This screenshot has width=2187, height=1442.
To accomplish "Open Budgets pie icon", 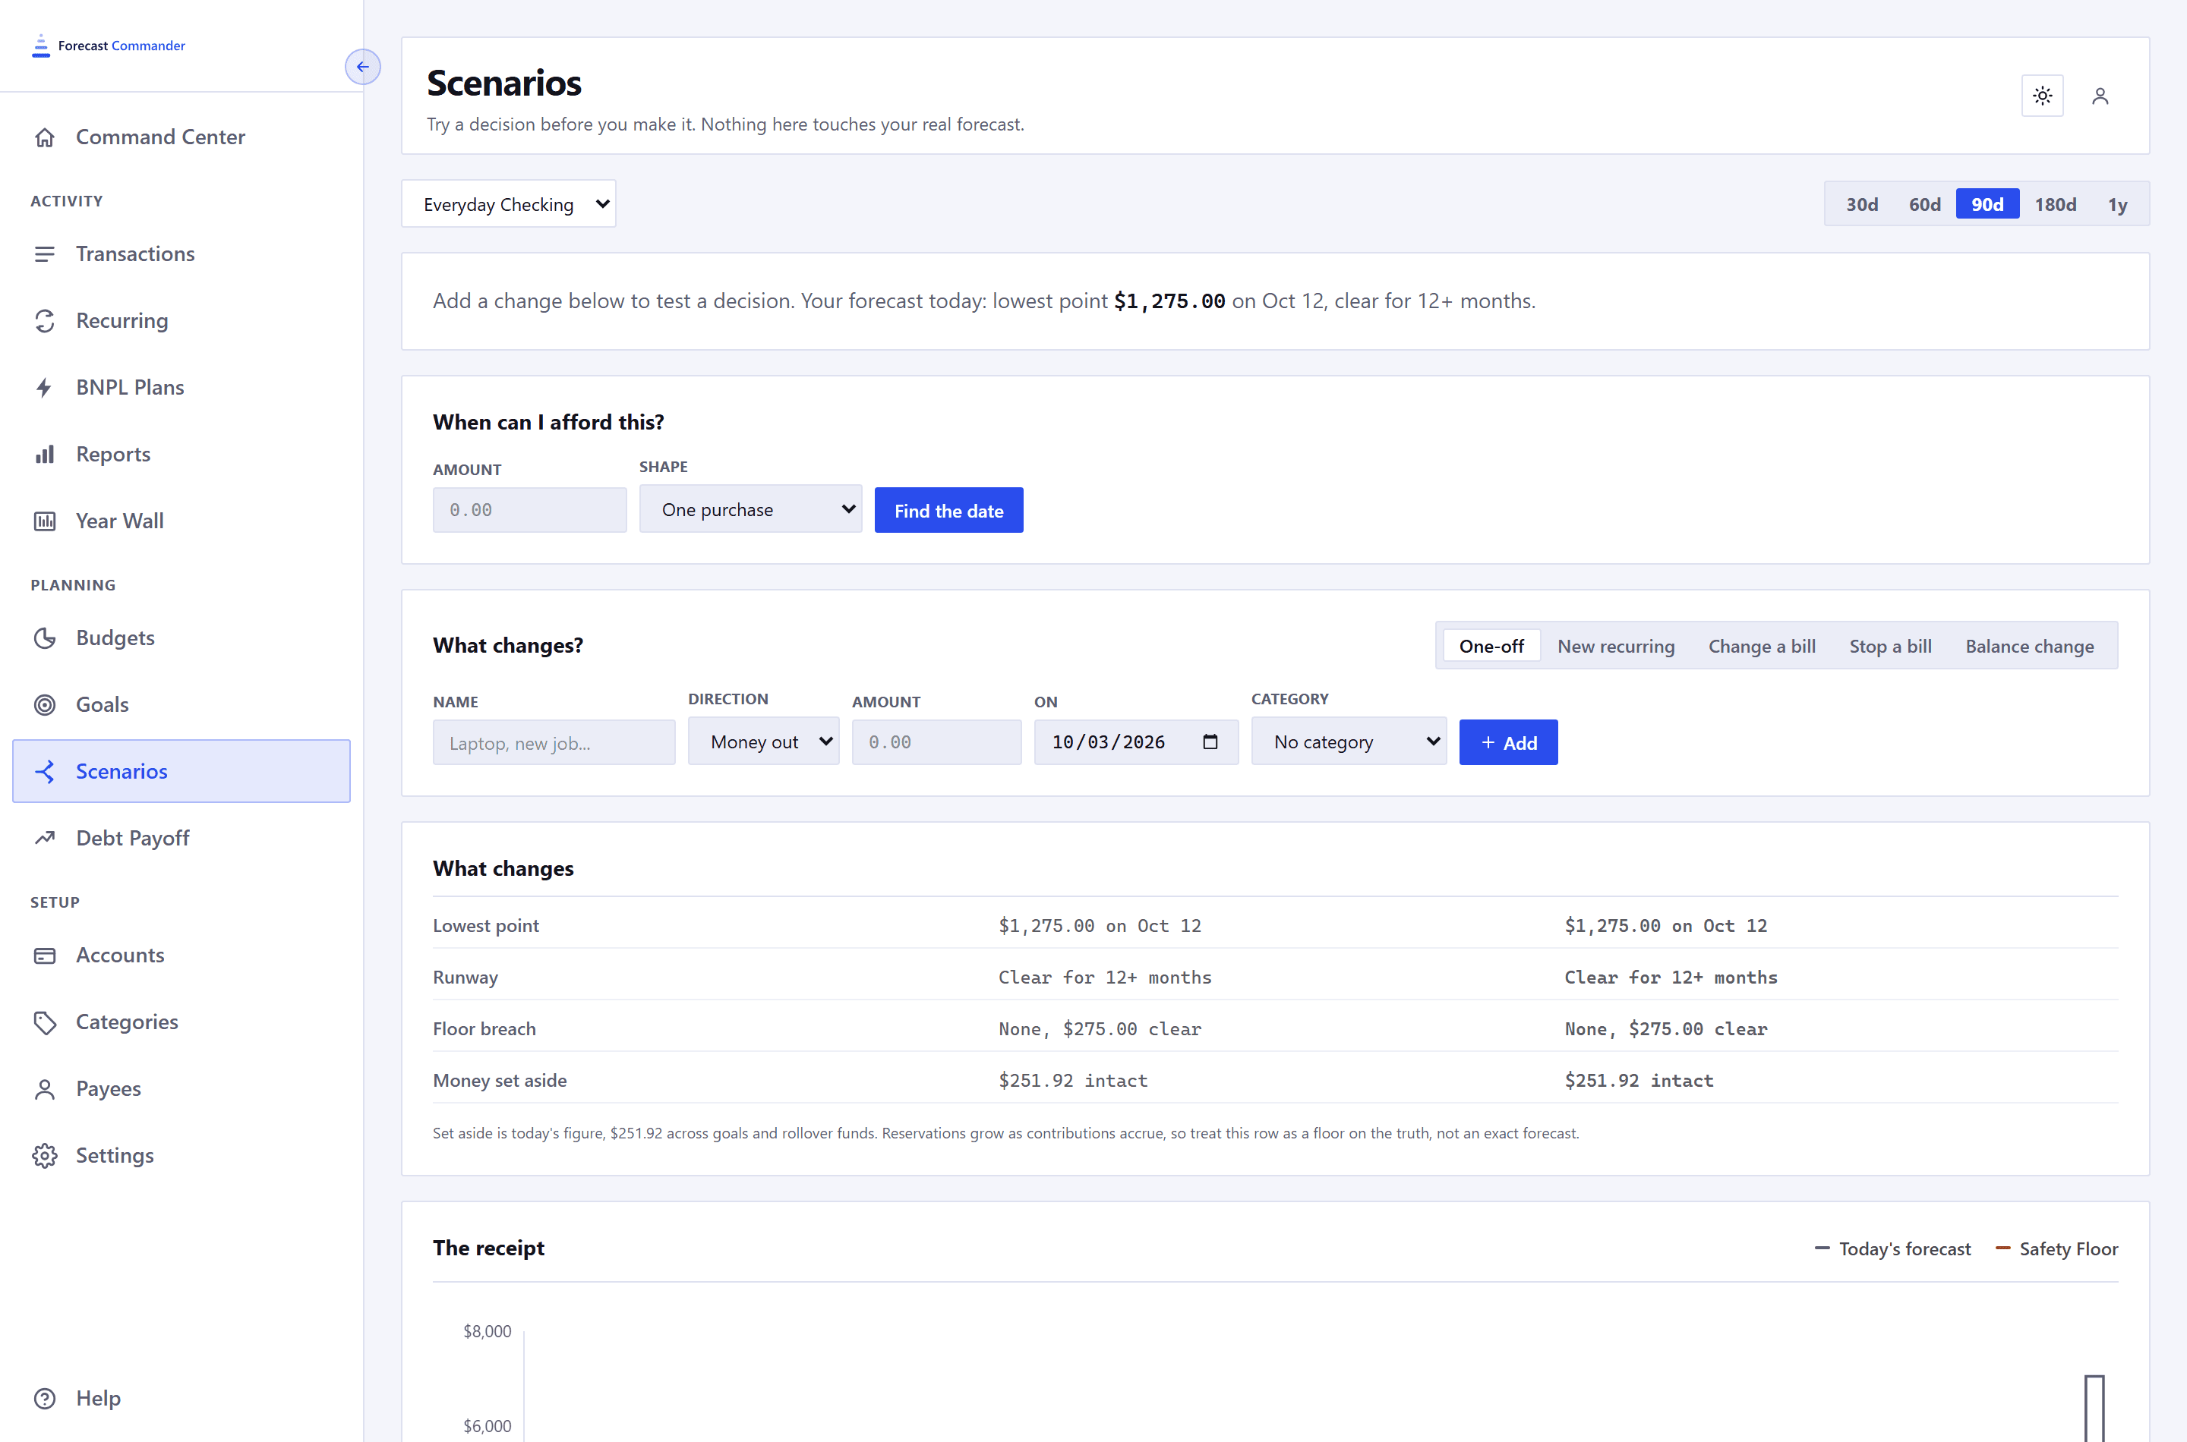I will [44, 638].
